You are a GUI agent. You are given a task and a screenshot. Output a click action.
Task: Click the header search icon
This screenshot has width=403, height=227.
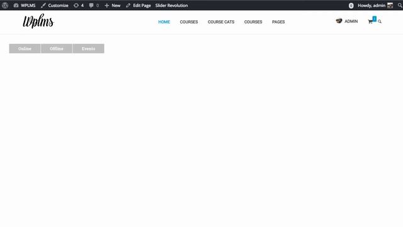point(380,21)
